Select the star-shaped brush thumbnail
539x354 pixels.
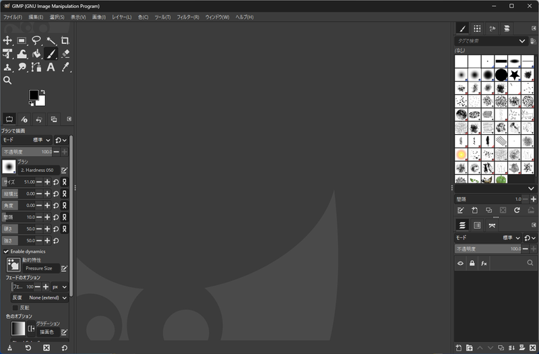tap(514, 74)
